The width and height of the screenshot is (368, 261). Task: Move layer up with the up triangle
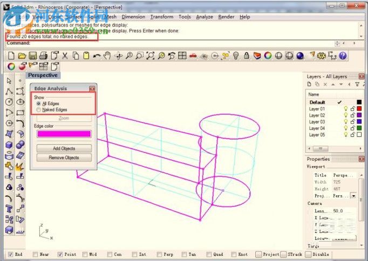[333, 84]
